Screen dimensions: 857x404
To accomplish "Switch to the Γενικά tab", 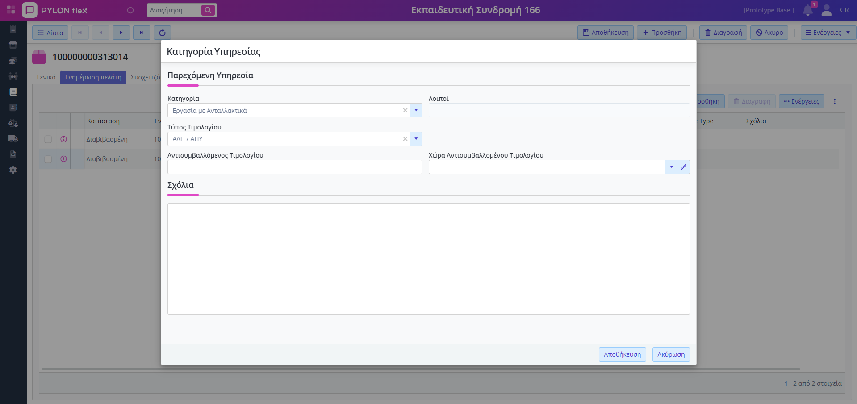I will 46,77.
